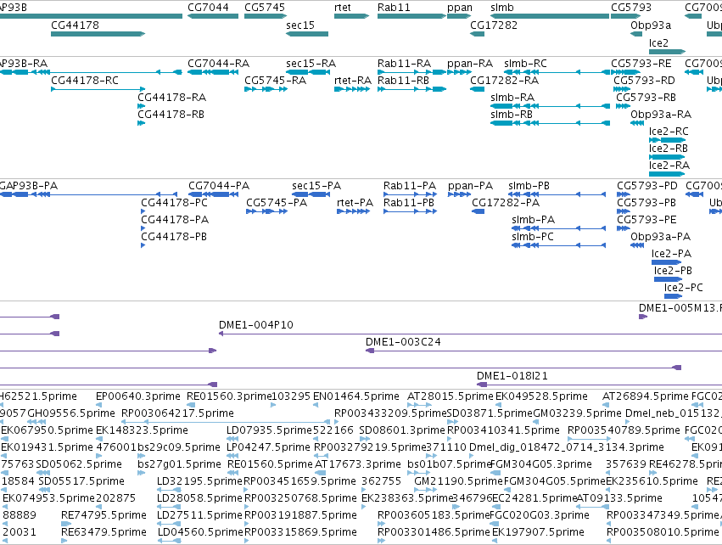The height and width of the screenshot is (545, 722).
Task: Click transcript rtet-RA
Action: click(x=353, y=80)
